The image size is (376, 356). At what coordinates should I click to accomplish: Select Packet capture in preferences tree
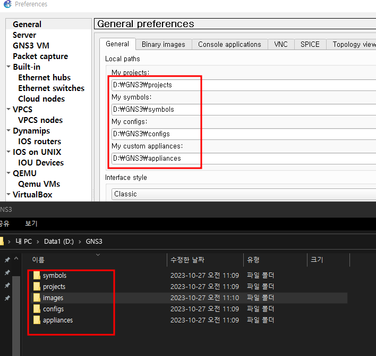pyautogui.click(x=40, y=56)
